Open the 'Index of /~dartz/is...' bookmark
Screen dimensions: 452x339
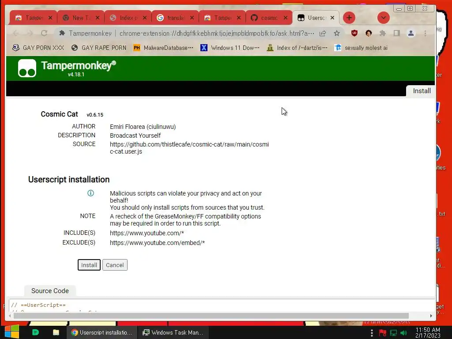coord(297,48)
